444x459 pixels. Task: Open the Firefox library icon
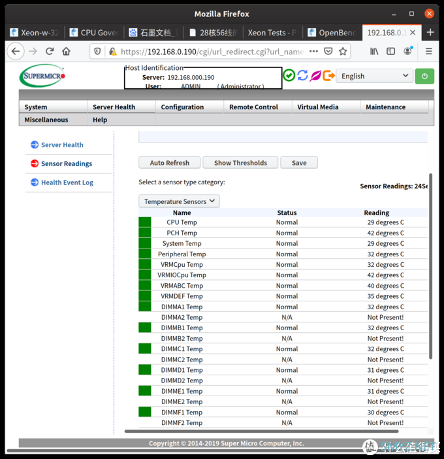tap(374, 51)
